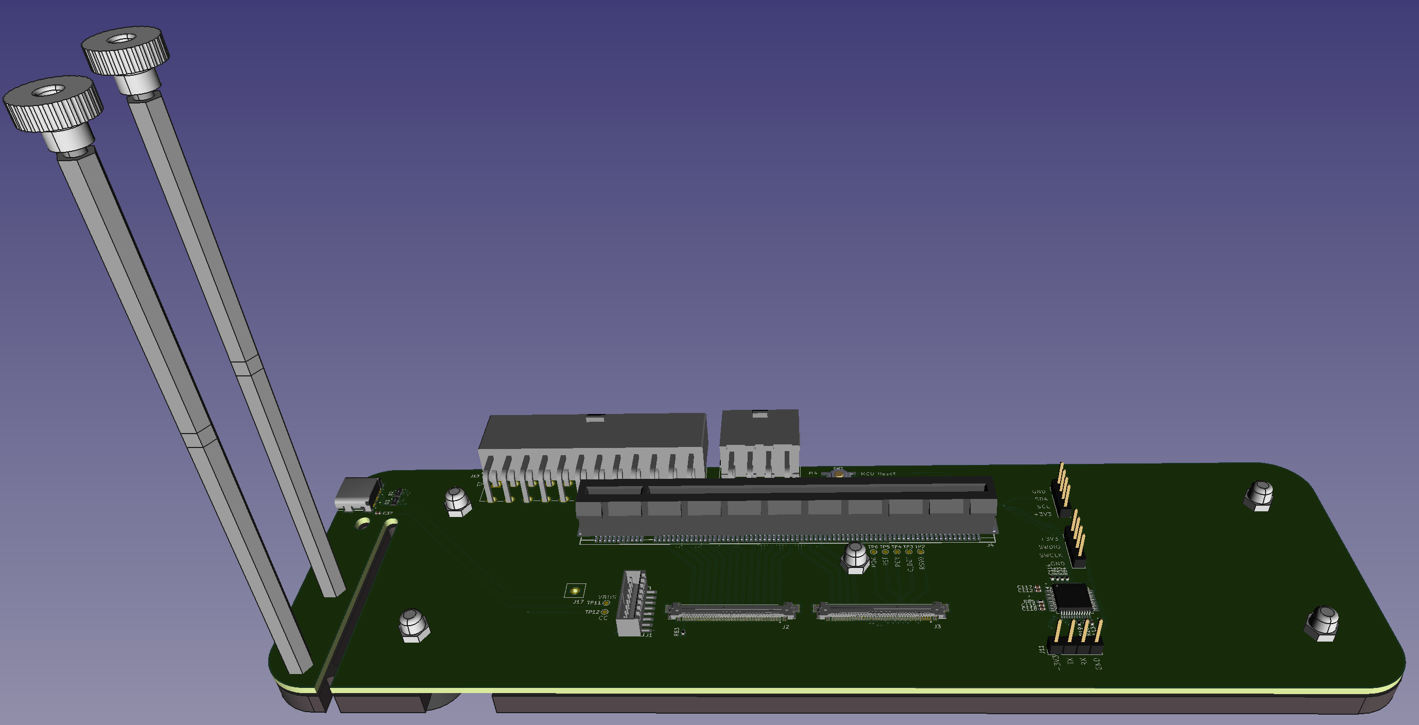This screenshot has width=1419, height=725.
Task: Click test point TP6 pad
Action: coord(873,552)
